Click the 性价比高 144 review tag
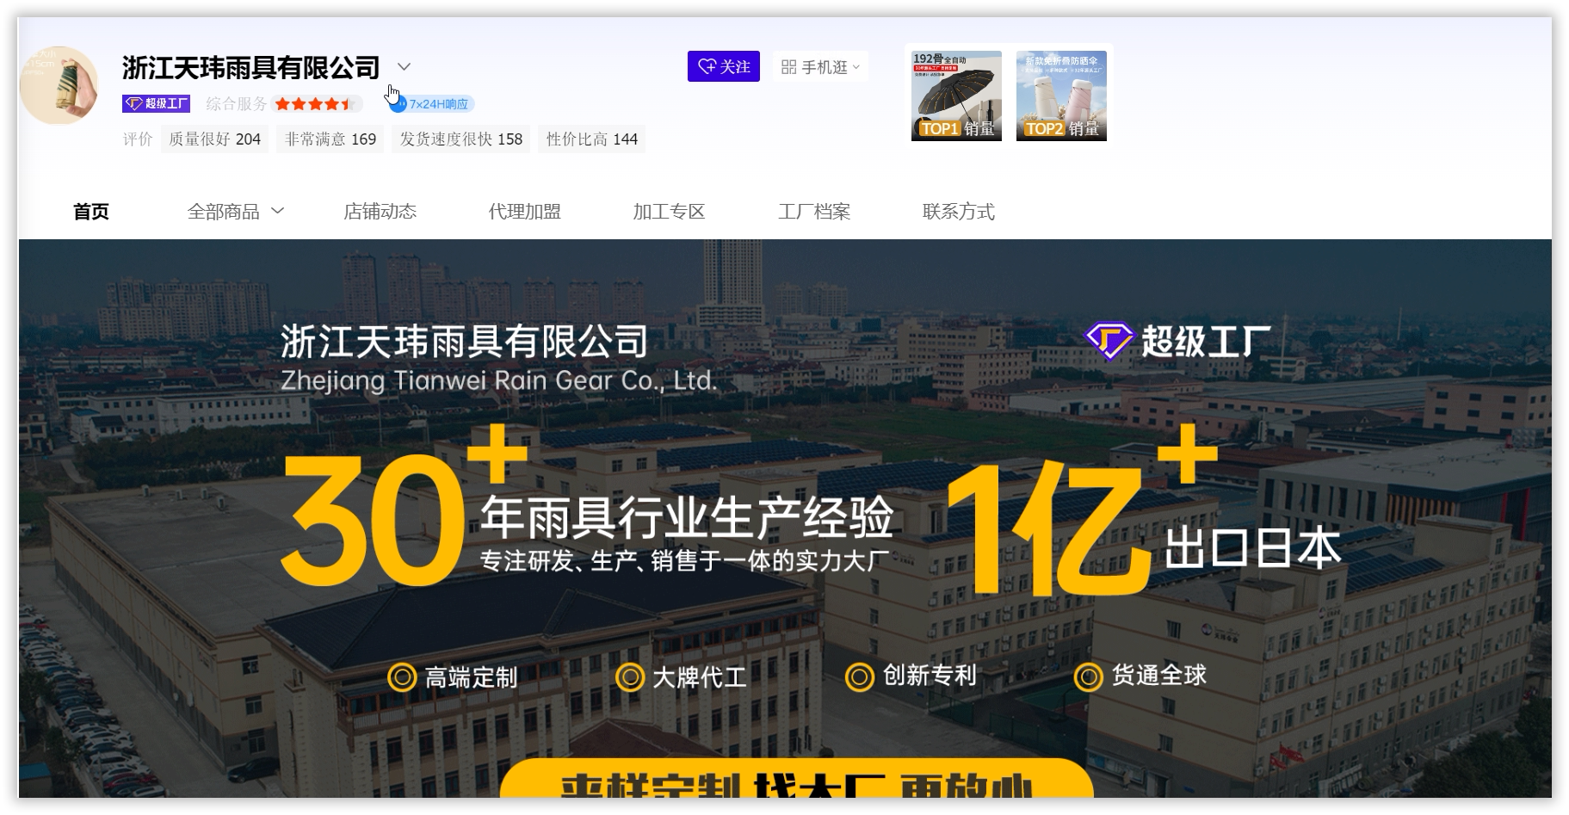The height and width of the screenshot is (815, 1569). (x=590, y=138)
